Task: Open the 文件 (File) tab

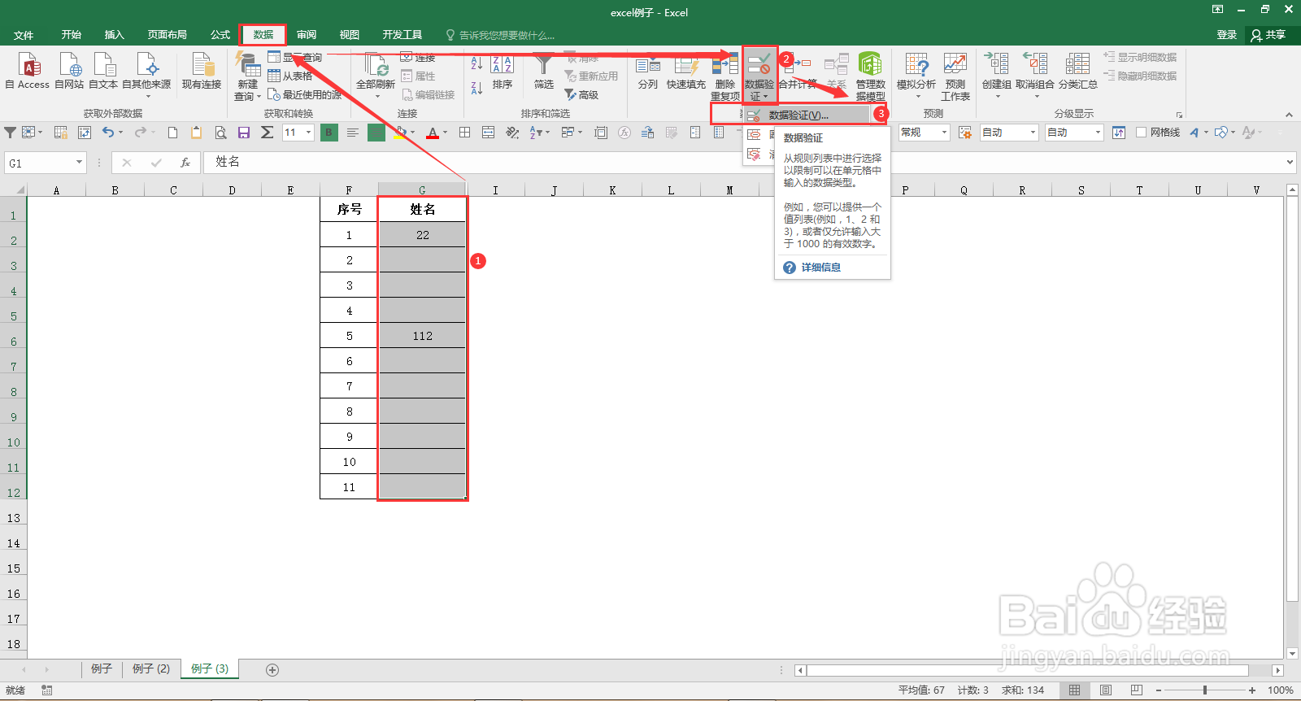Action: click(24, 35)
